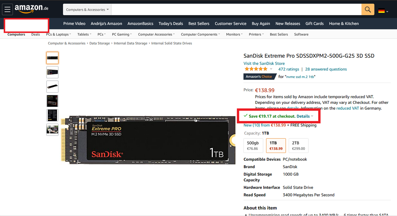Click the €138.99 price next to Price label
Image resolution: width=397 pixels, height=216 pixels.
265,90
